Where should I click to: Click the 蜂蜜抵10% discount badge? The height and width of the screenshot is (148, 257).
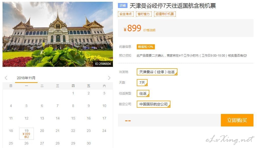click(146, 47)
